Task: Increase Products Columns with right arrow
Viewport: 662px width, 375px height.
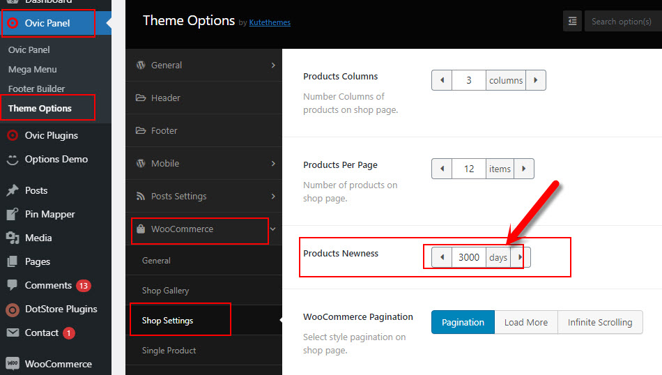Action: 536,80
